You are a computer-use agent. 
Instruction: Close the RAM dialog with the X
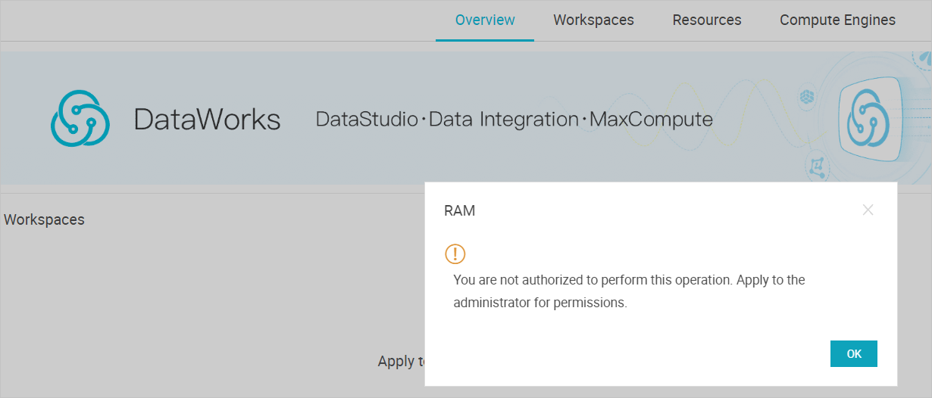[868, 210]
